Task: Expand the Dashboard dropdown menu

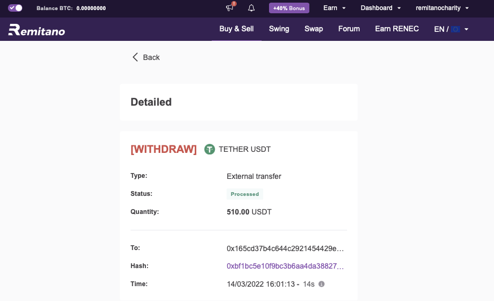Action: point(380,8)
